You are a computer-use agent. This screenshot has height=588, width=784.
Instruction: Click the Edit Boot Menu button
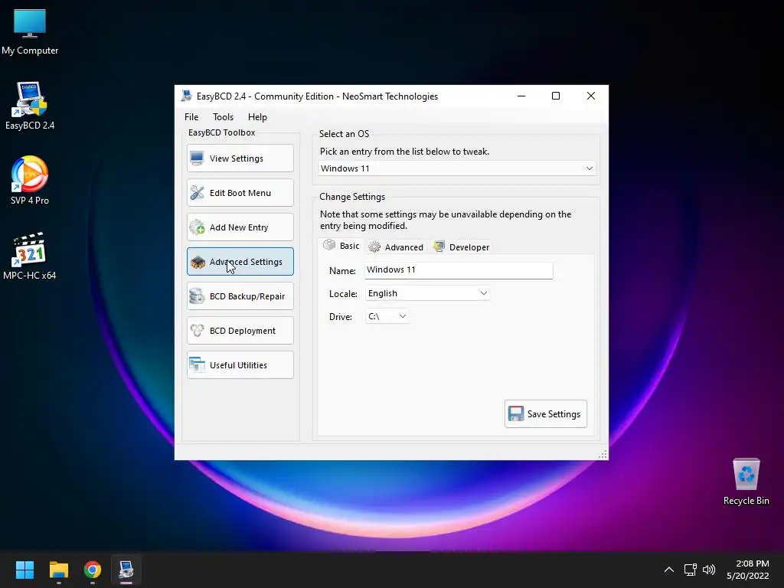(x=240, y=193)
